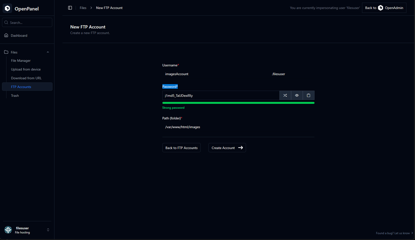Click Back to FTP Accounts button
The image size is (415, 240).
(182, 148)
